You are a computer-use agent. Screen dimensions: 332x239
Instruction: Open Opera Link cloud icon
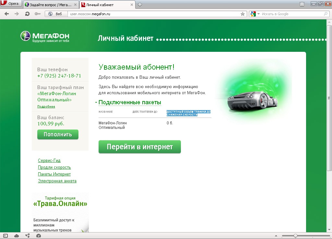point(17,236)
